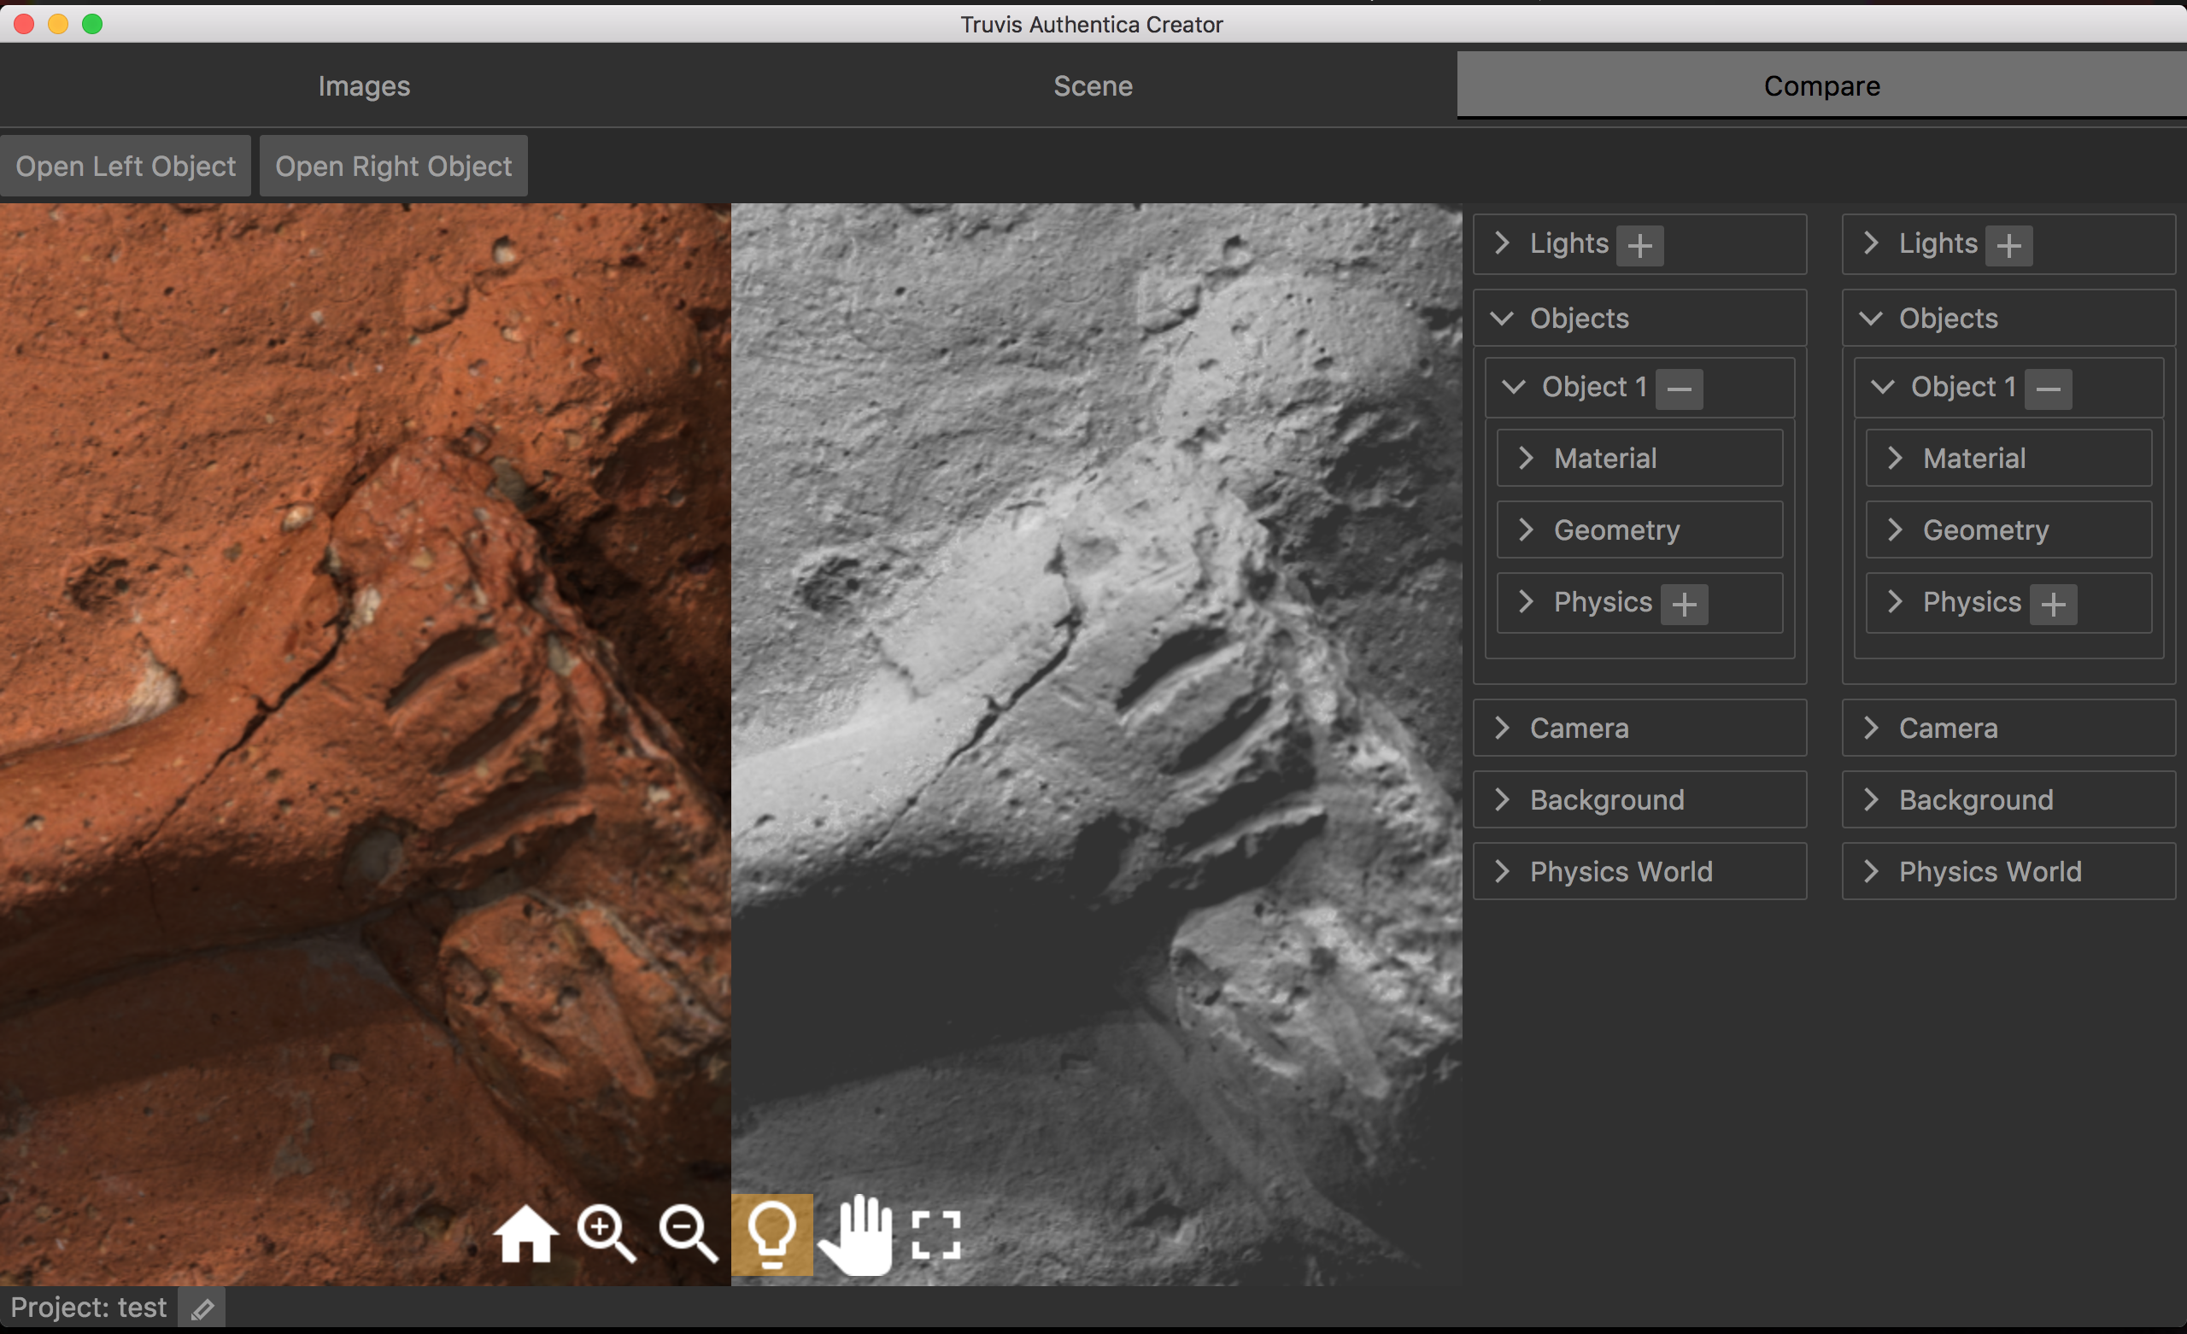
Task: Switch to the Scene tab
Action: pyautogui.click(x=1093, y=86)
